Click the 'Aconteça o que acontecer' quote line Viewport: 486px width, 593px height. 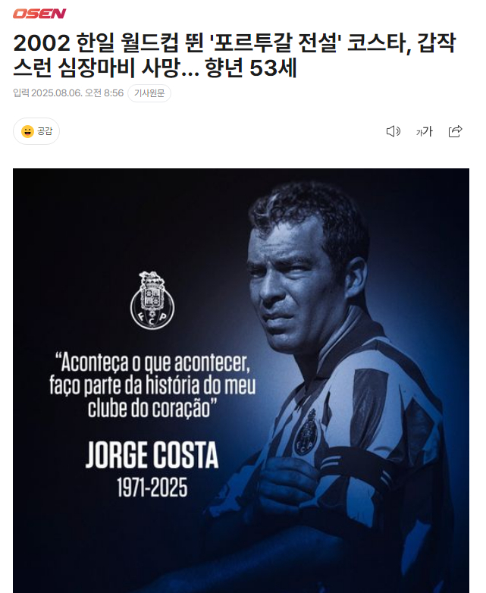pos(153,362)
